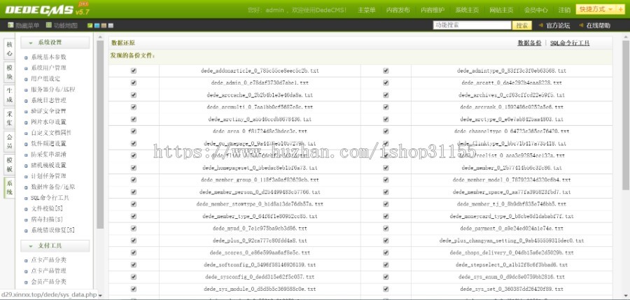Open the 数据备份 link
This screenshot has height=300, width=630.
[x=529, y=43]
